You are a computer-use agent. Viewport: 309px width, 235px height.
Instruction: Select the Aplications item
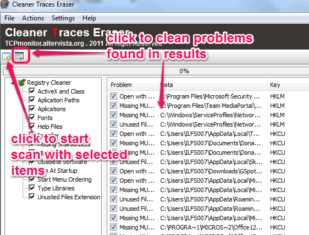pyautogui.click(x=52, y=109)
